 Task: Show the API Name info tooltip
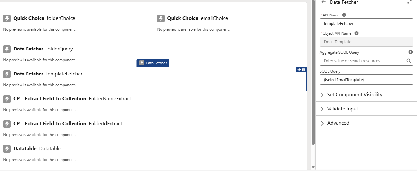(344, 15)
